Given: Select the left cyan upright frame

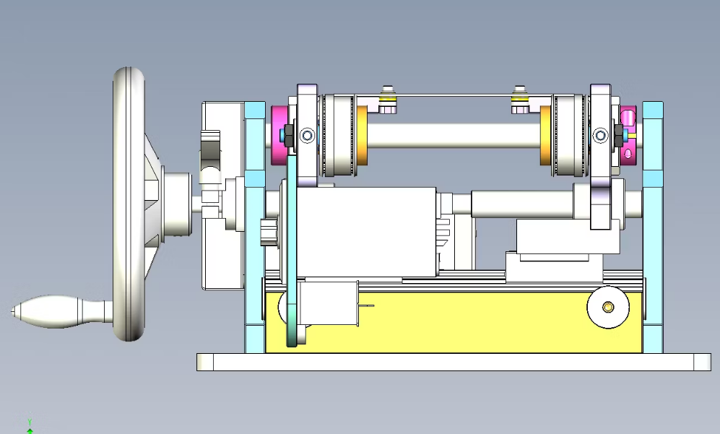Looking at the screenshot, I should 255,227.
